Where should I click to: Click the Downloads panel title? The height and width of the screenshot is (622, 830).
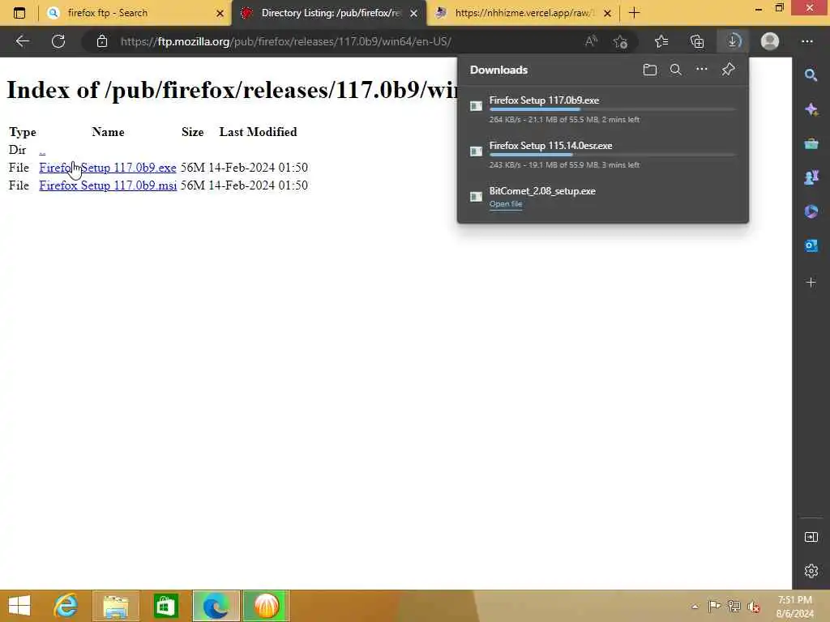[498, 70]
